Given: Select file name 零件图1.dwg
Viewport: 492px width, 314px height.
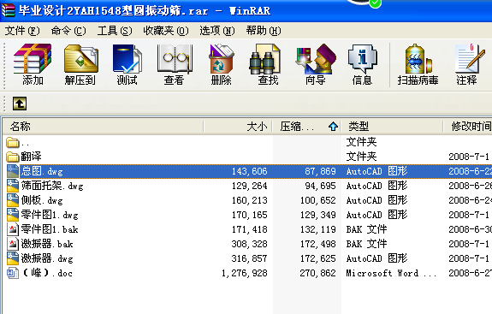Looking at the screenshot, I should [50, 215].
